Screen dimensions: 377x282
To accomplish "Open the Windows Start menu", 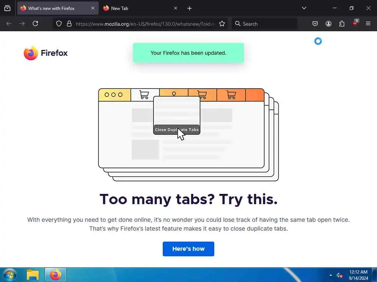I will [10, 275].
